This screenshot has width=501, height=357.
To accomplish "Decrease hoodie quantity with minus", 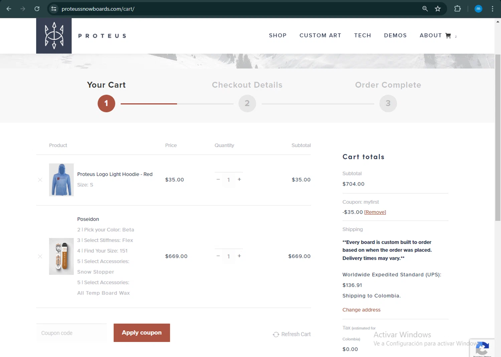I will [218, 179].
